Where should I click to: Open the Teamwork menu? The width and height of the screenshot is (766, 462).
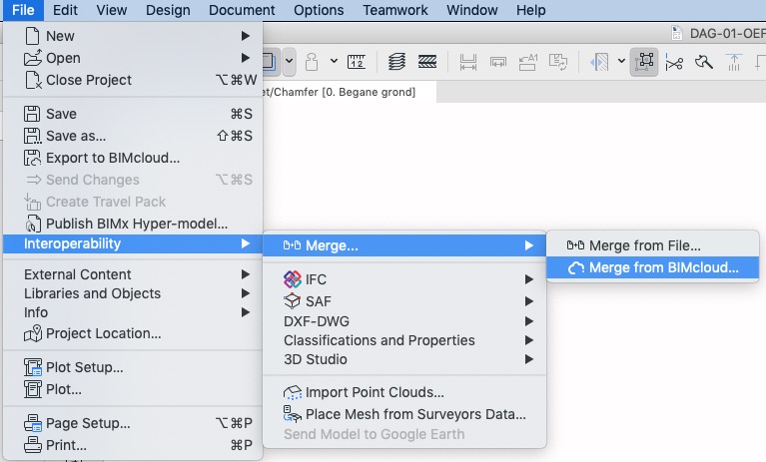395,10
